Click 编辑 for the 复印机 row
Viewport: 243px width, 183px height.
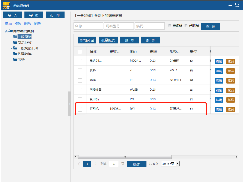pos(219,100)
